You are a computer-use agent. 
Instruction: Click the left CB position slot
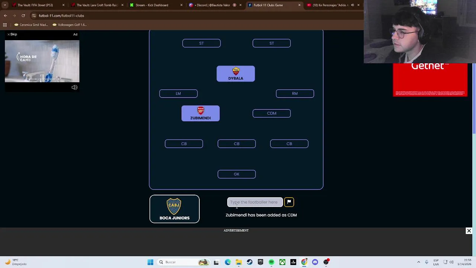pyautogui.click(x=184, y=144)
